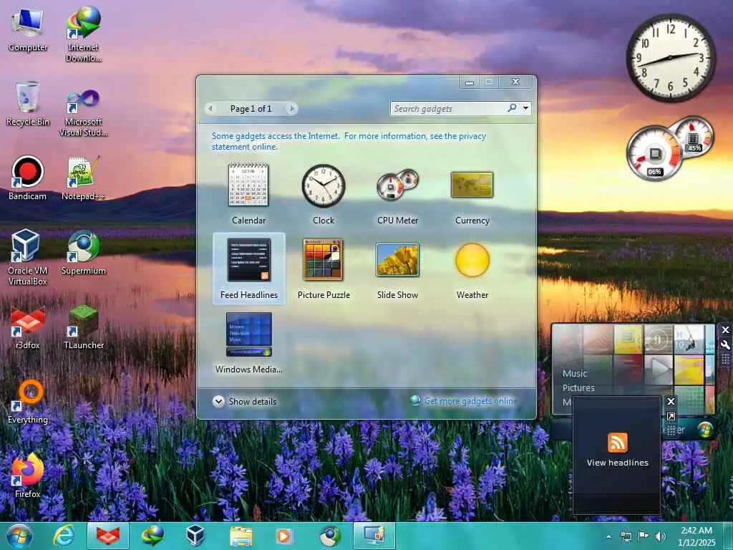Open the Everything search shortcut

click(28, 401)
